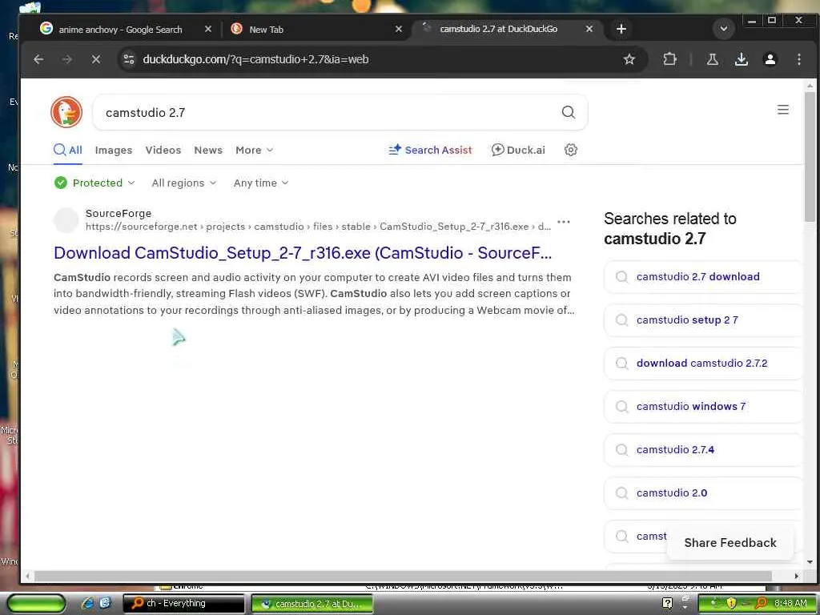Click the security shield tray icon
This screenshot has width=820, height=615.
pos(731,604)
